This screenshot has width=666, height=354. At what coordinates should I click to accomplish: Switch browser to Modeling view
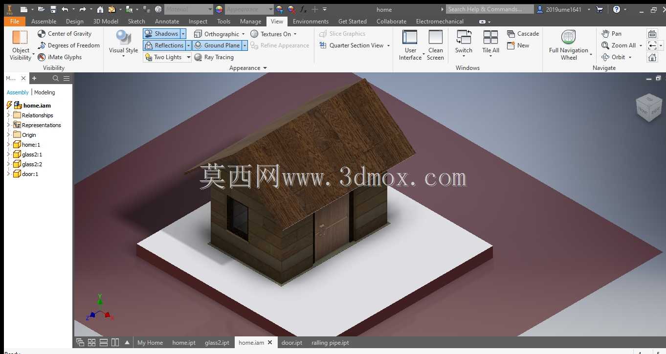[x=44, y=92]
